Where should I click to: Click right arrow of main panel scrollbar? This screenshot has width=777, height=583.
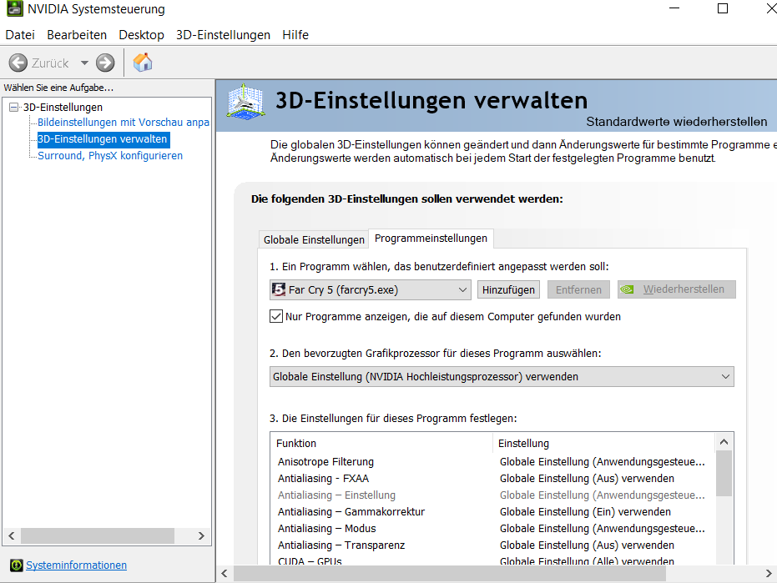(x=769, y=574)
